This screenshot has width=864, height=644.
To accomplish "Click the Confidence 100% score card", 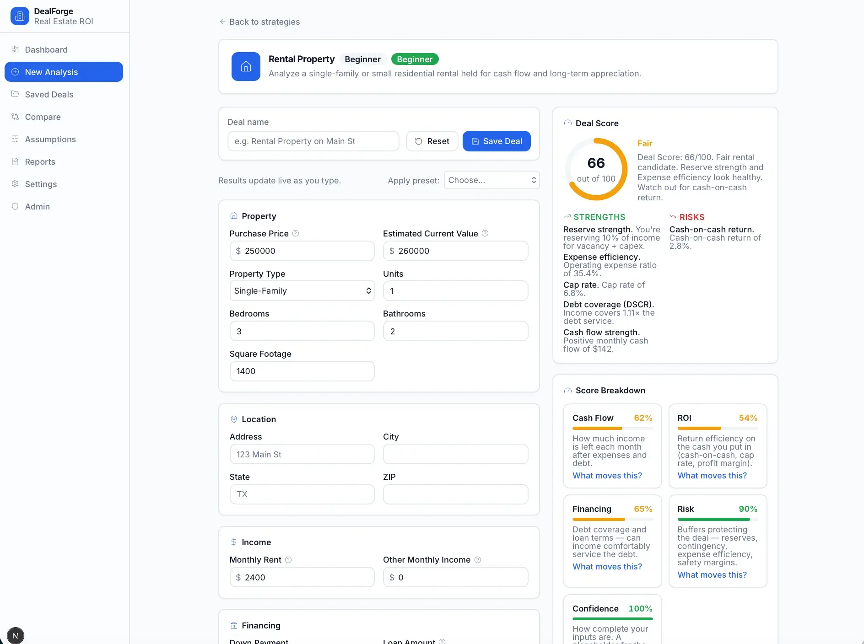I will coord(613,619).
